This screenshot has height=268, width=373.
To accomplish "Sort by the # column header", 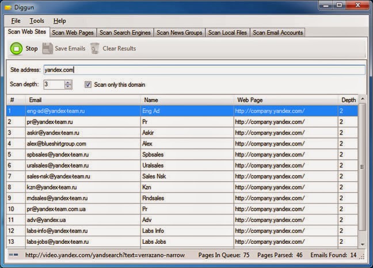I will (16, 100).
